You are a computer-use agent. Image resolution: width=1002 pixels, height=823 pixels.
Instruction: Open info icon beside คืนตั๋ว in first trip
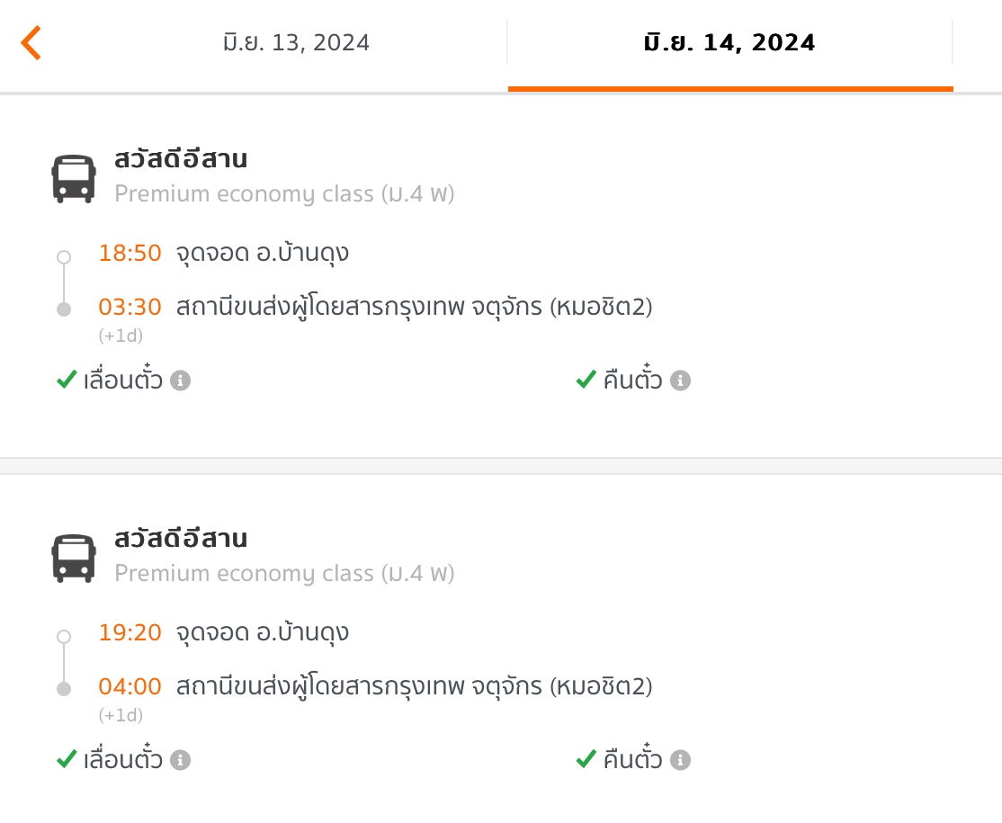coord(680,380)
